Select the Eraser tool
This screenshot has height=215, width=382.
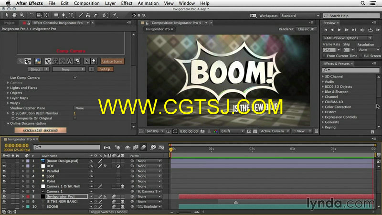(x=95, y=15)
